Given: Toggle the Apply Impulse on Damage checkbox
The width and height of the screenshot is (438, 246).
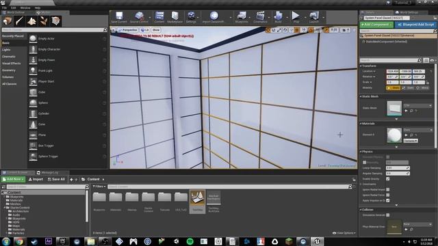Looking at the screenshot, I should pos(388,200).
